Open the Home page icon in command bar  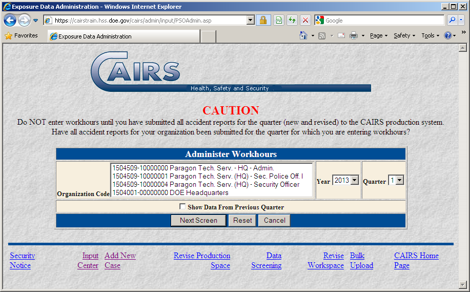coord(303,36)
